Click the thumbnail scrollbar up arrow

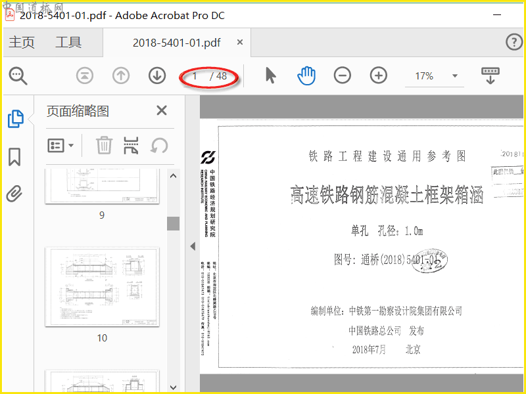click(173, 175)
